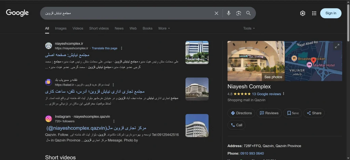This screenshot has height=160, width=350.
Task: Open Google settings gear
Action: (302, 13)
